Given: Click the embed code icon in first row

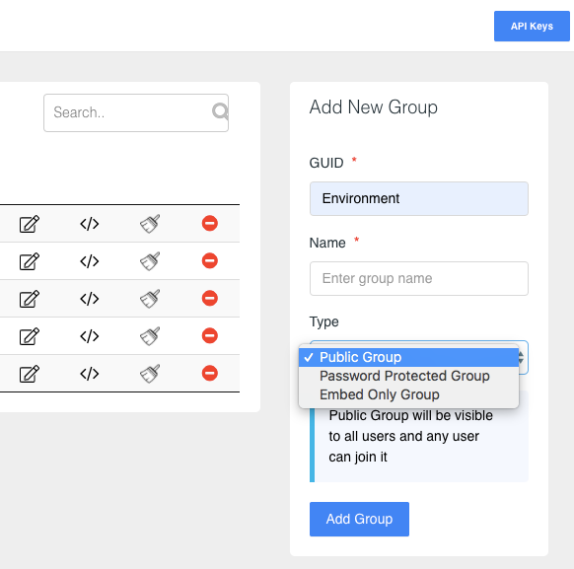Looking at the screenshot, I should point(90,224).
